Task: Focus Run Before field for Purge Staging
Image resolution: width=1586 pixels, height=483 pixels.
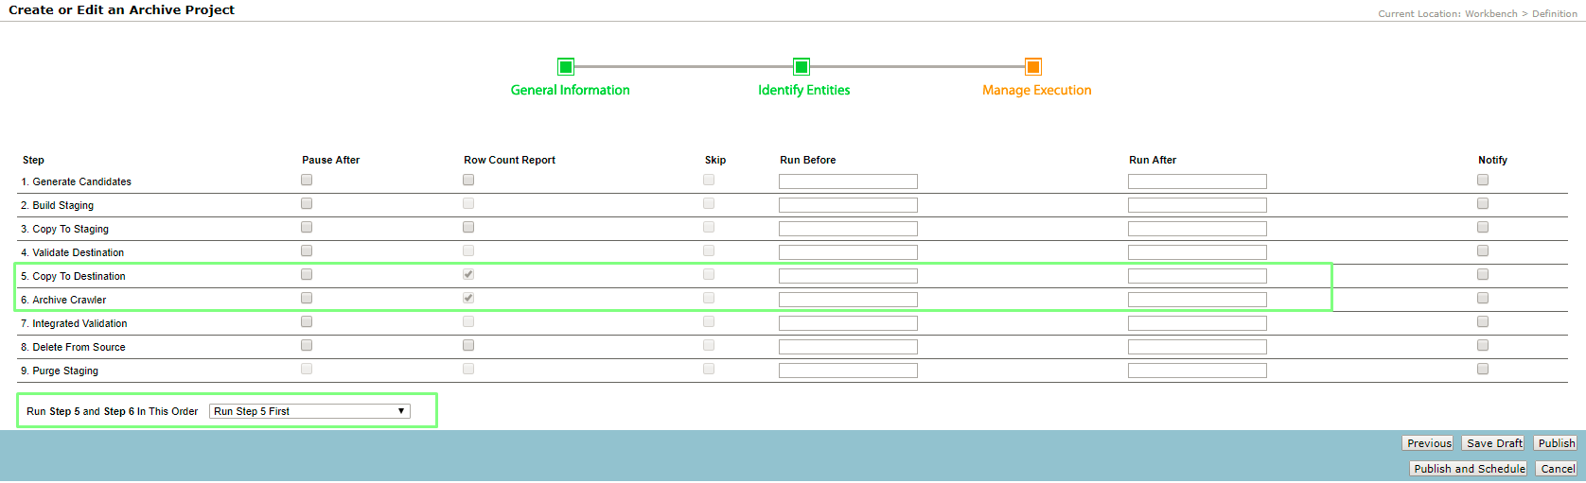Action: pyautogui.click(x=848, y=371)
